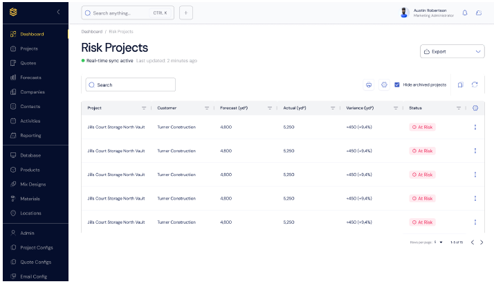Screen dimensions: 494x284
Task: Click the table Search input field
Action: coord(131,85)
